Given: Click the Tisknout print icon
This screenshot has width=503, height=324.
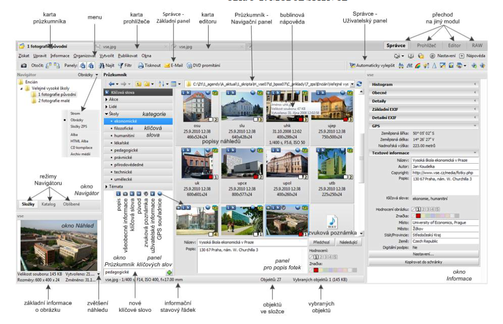Looking at the screenshot, I should [x=141, y=65].
